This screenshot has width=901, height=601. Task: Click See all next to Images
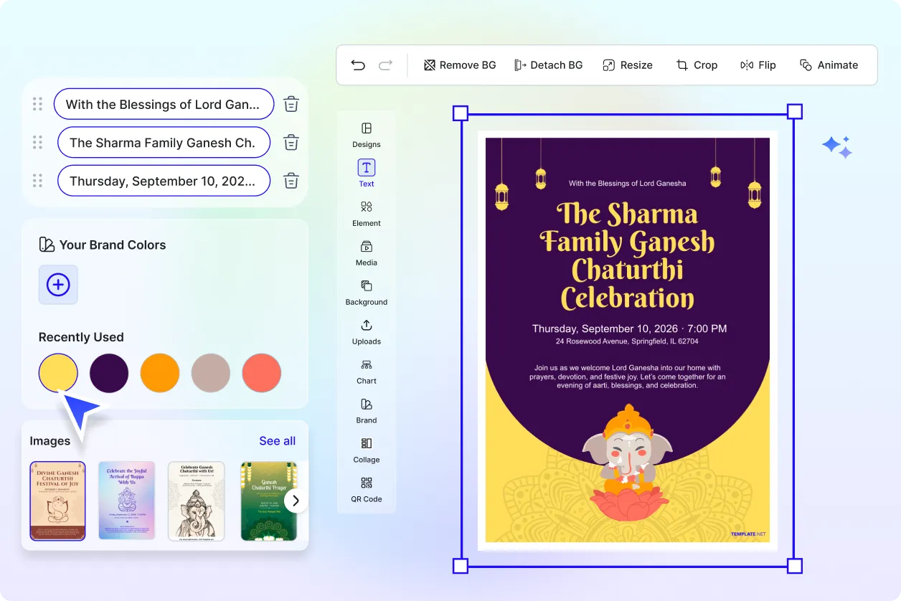tap(277, 440)
